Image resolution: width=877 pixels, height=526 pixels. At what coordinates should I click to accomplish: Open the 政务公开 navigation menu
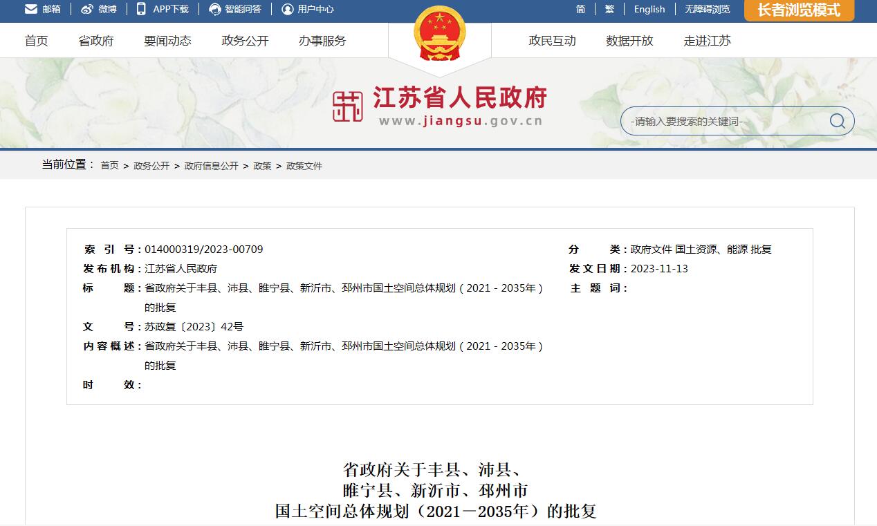pos(245,41)
